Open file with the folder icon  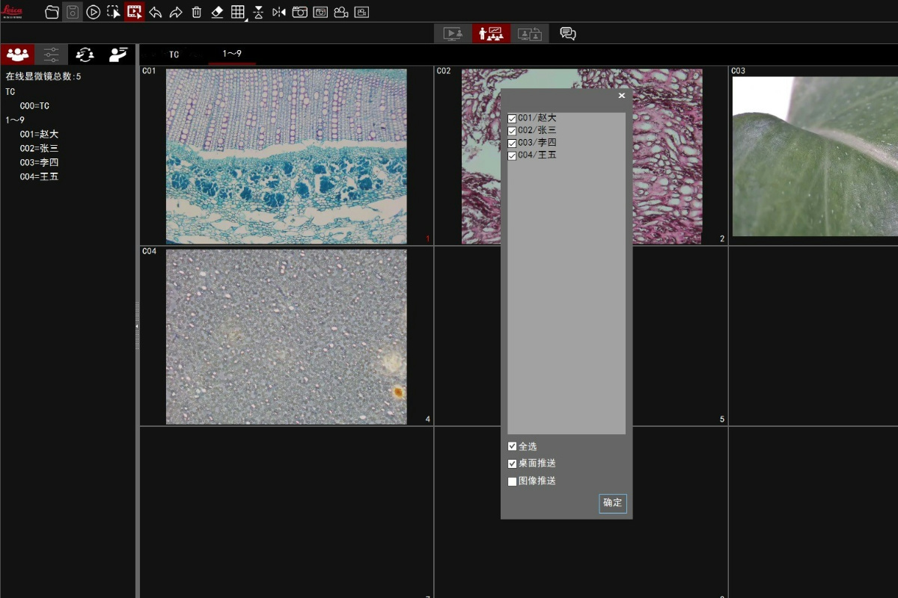tap(52, 12)
